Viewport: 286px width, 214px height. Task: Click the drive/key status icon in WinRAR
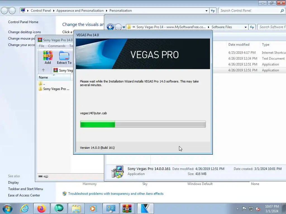(x=43, y=176)
